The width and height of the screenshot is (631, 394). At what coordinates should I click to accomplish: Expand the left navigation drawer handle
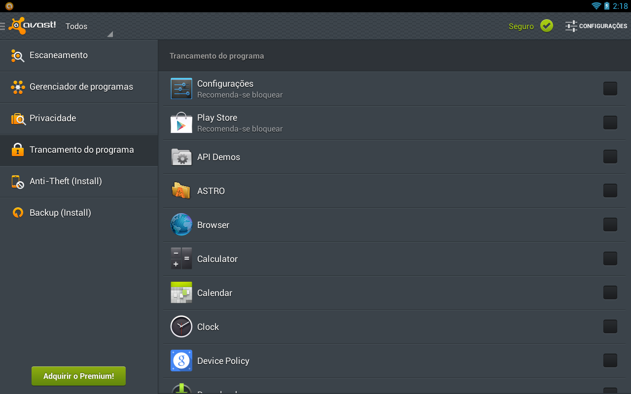(x=3, y=26)
